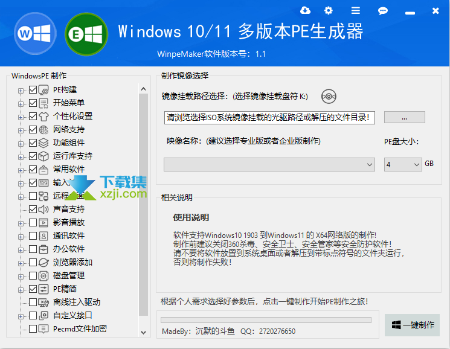Viewport: 450px width, 349px height.
Task: Click the planet icon for 浏览器添加
Action: coord(43,263)
